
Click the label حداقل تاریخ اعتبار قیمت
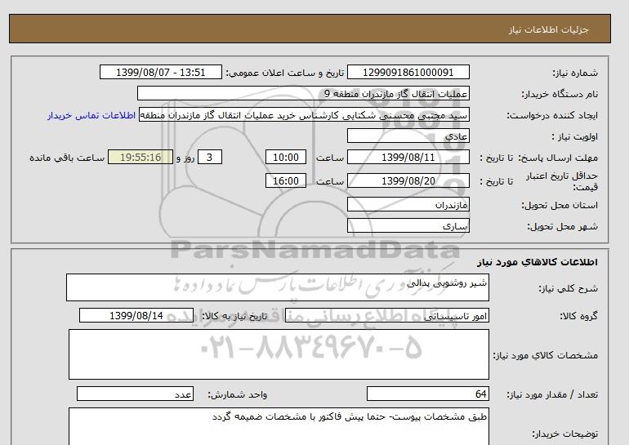pos(561,181)
